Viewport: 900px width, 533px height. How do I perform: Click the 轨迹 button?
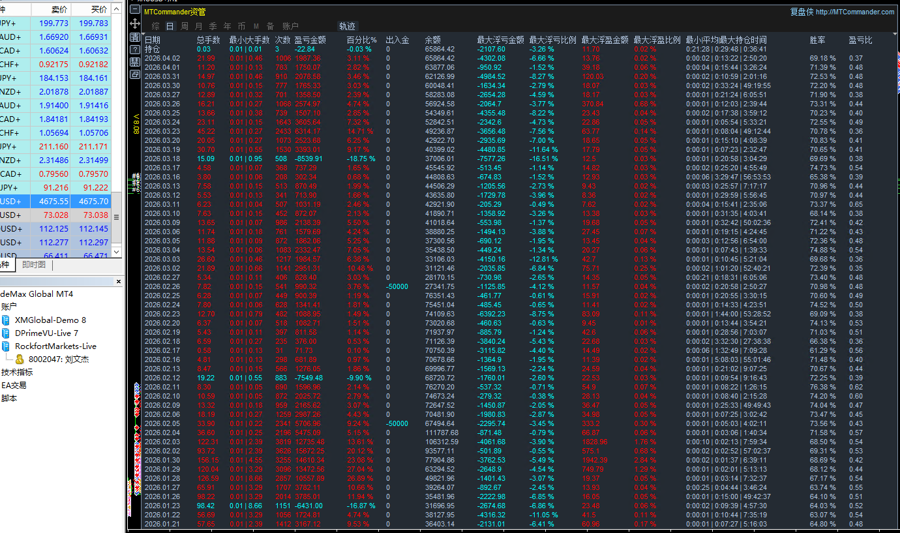pos(348,26)
